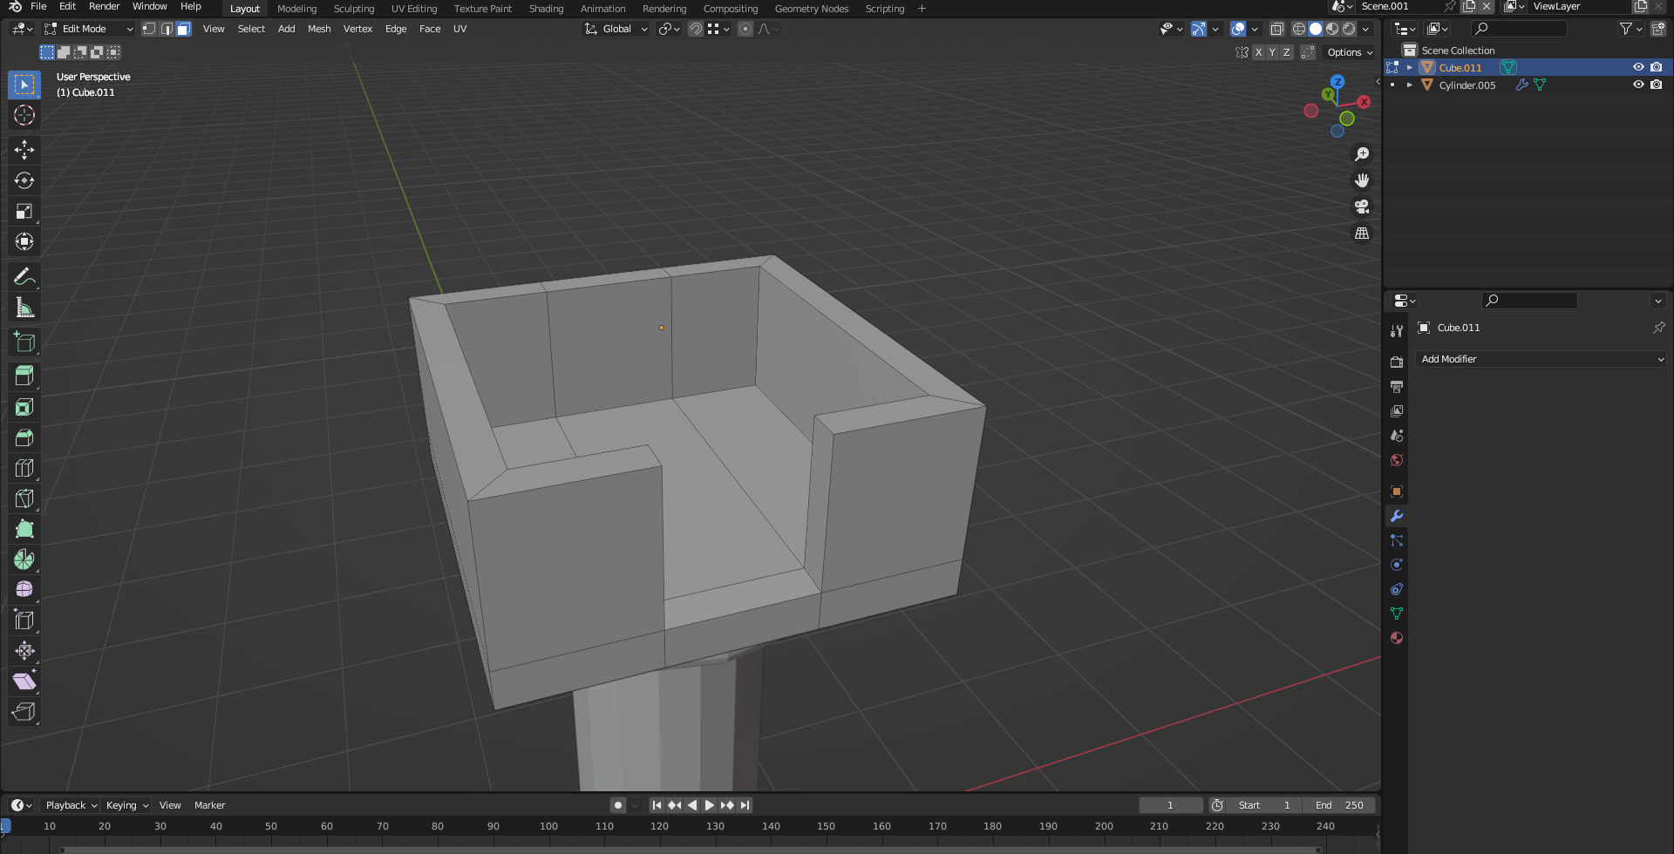Image resolution: width=1674 pixels, height=854 pixels.
Task: Select the Knife tool
Action: coord(24,498)
